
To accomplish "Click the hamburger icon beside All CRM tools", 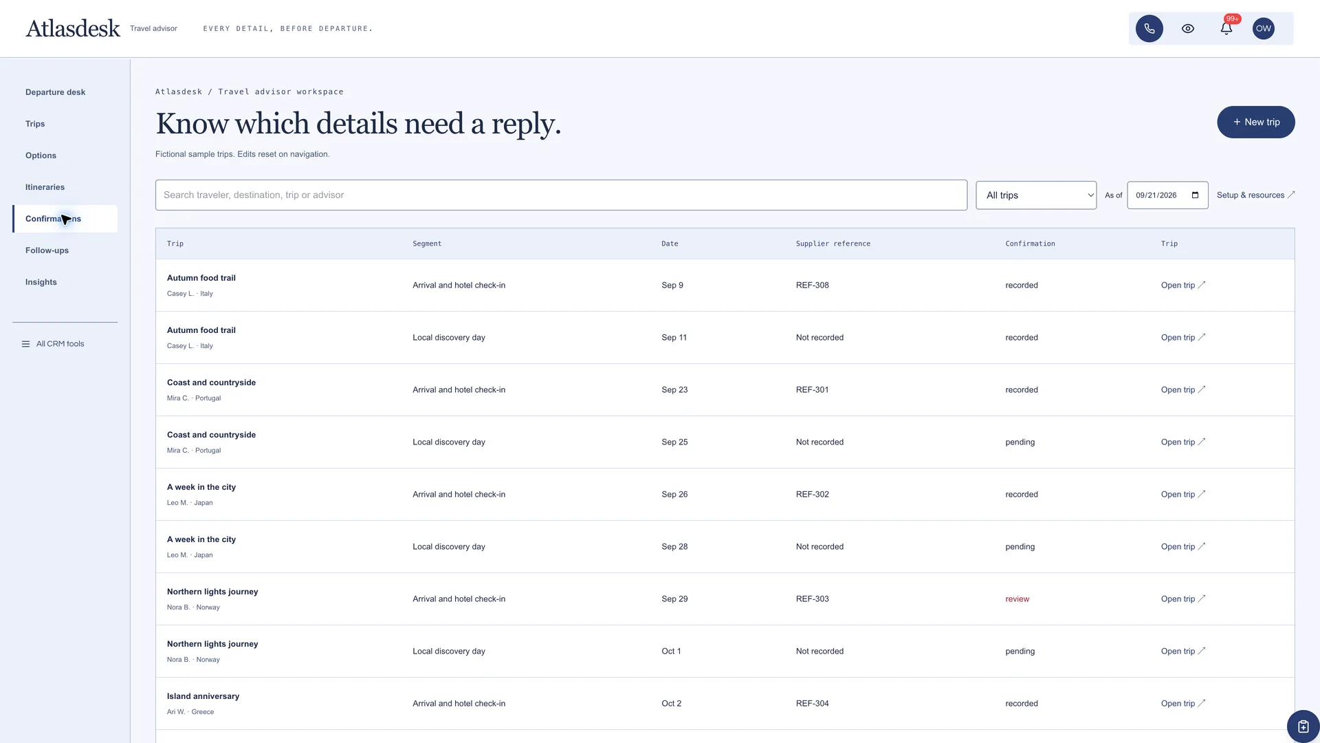I will 25,344.
